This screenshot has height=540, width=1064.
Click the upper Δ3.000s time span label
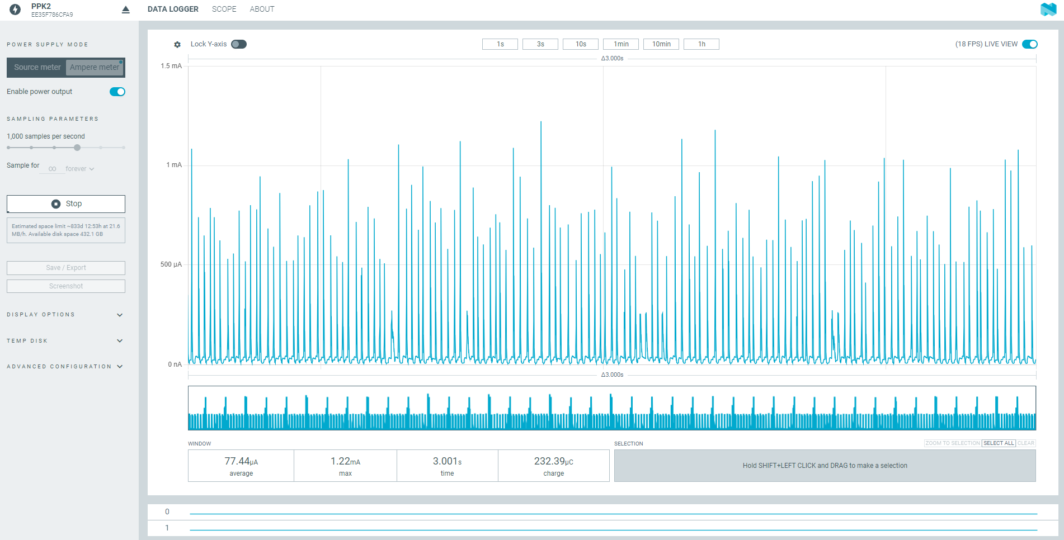612,59
